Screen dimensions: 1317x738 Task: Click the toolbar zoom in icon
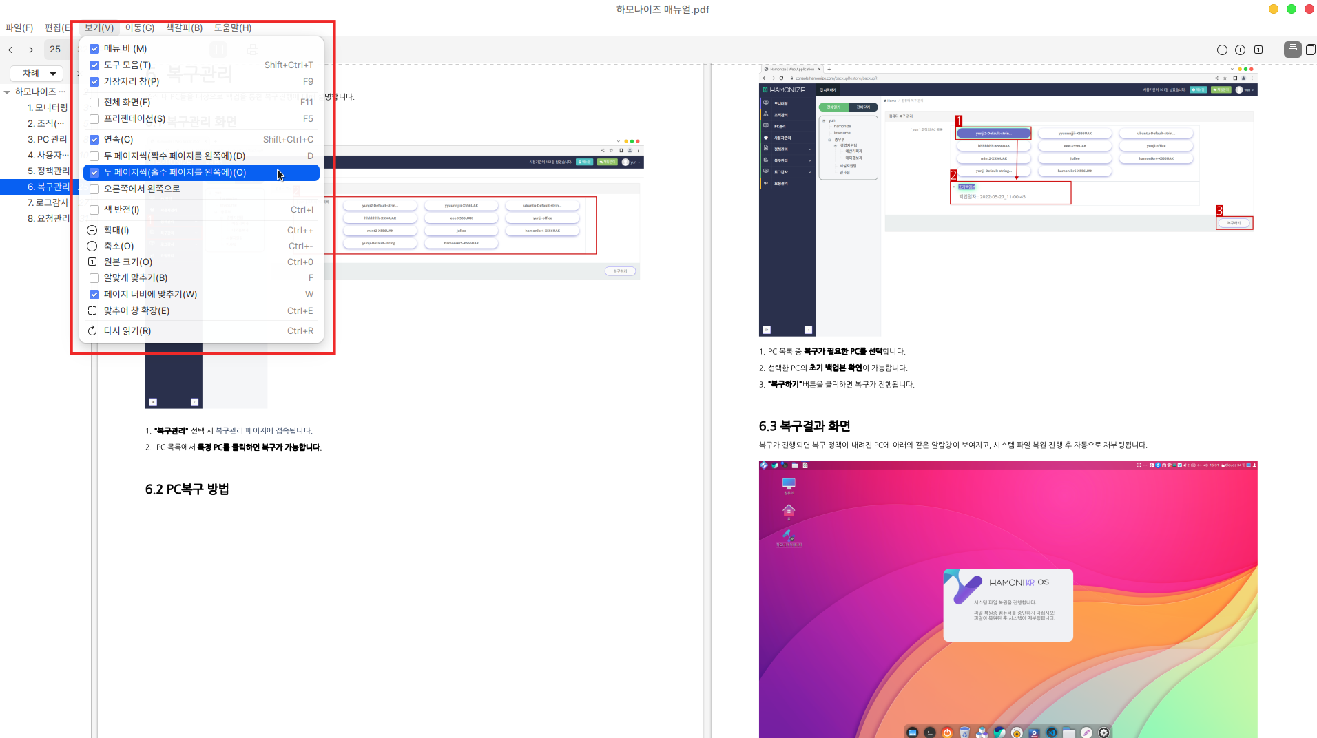(x=1240, y=50)
